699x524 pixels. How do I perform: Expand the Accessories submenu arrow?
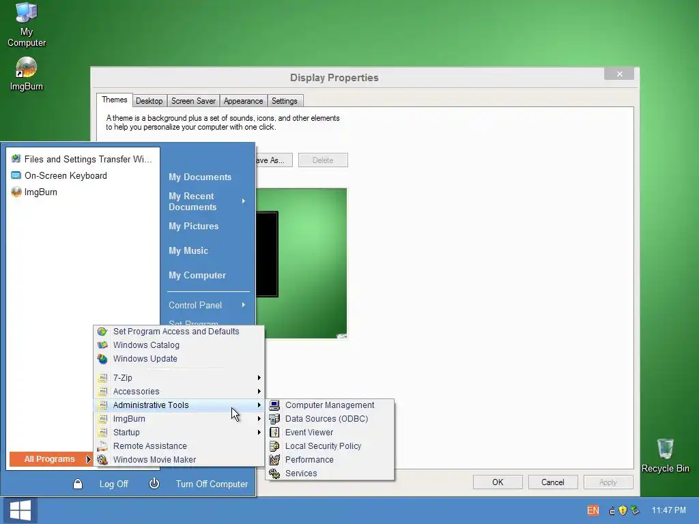click(x=259, y=391)
